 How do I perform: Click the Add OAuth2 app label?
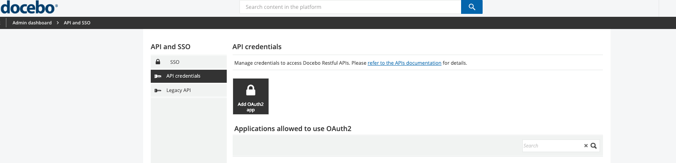click(251, 107)
